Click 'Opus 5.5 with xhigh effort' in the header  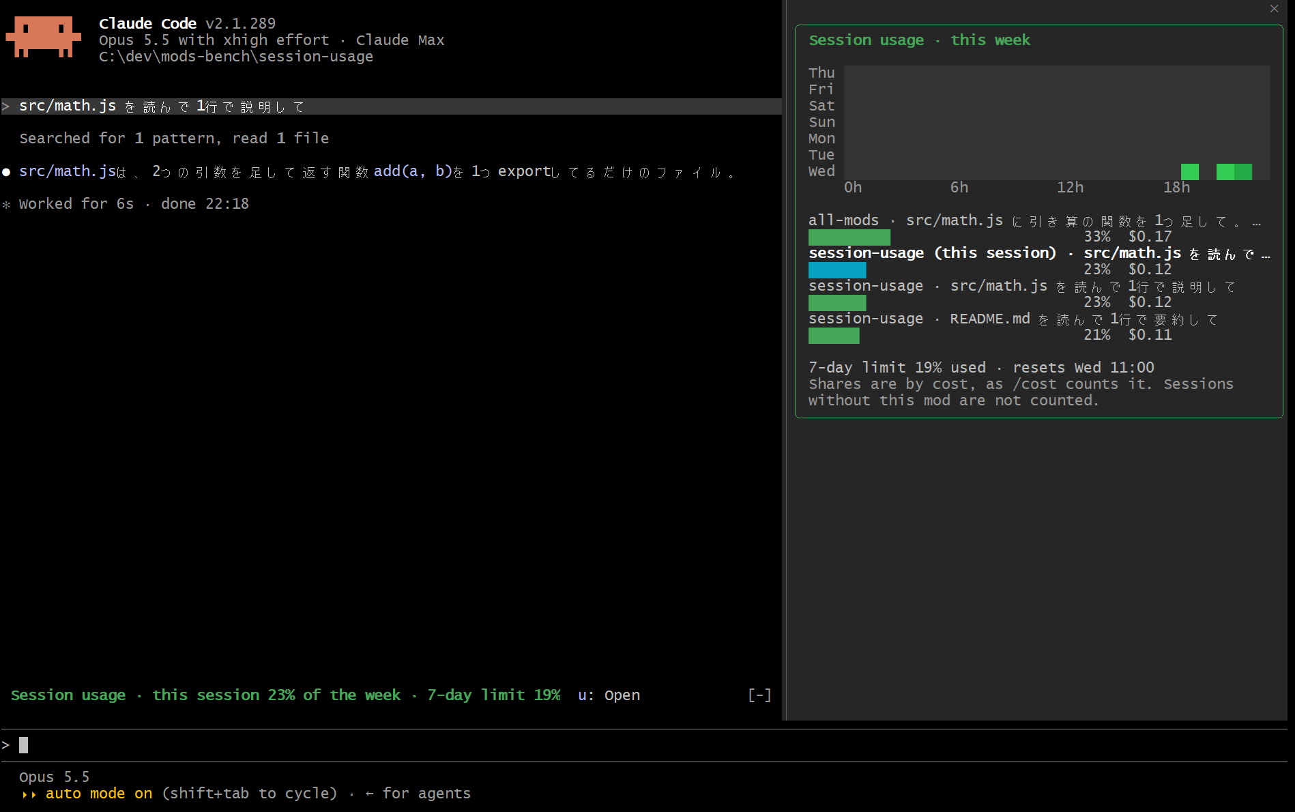(214, 40)
